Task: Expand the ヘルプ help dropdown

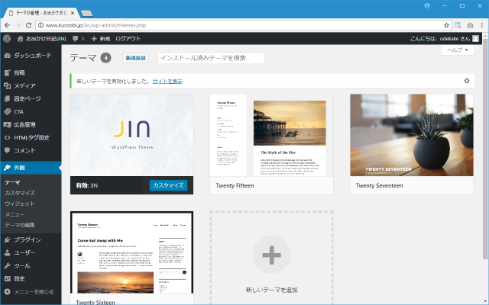Action: click(458, 50)
